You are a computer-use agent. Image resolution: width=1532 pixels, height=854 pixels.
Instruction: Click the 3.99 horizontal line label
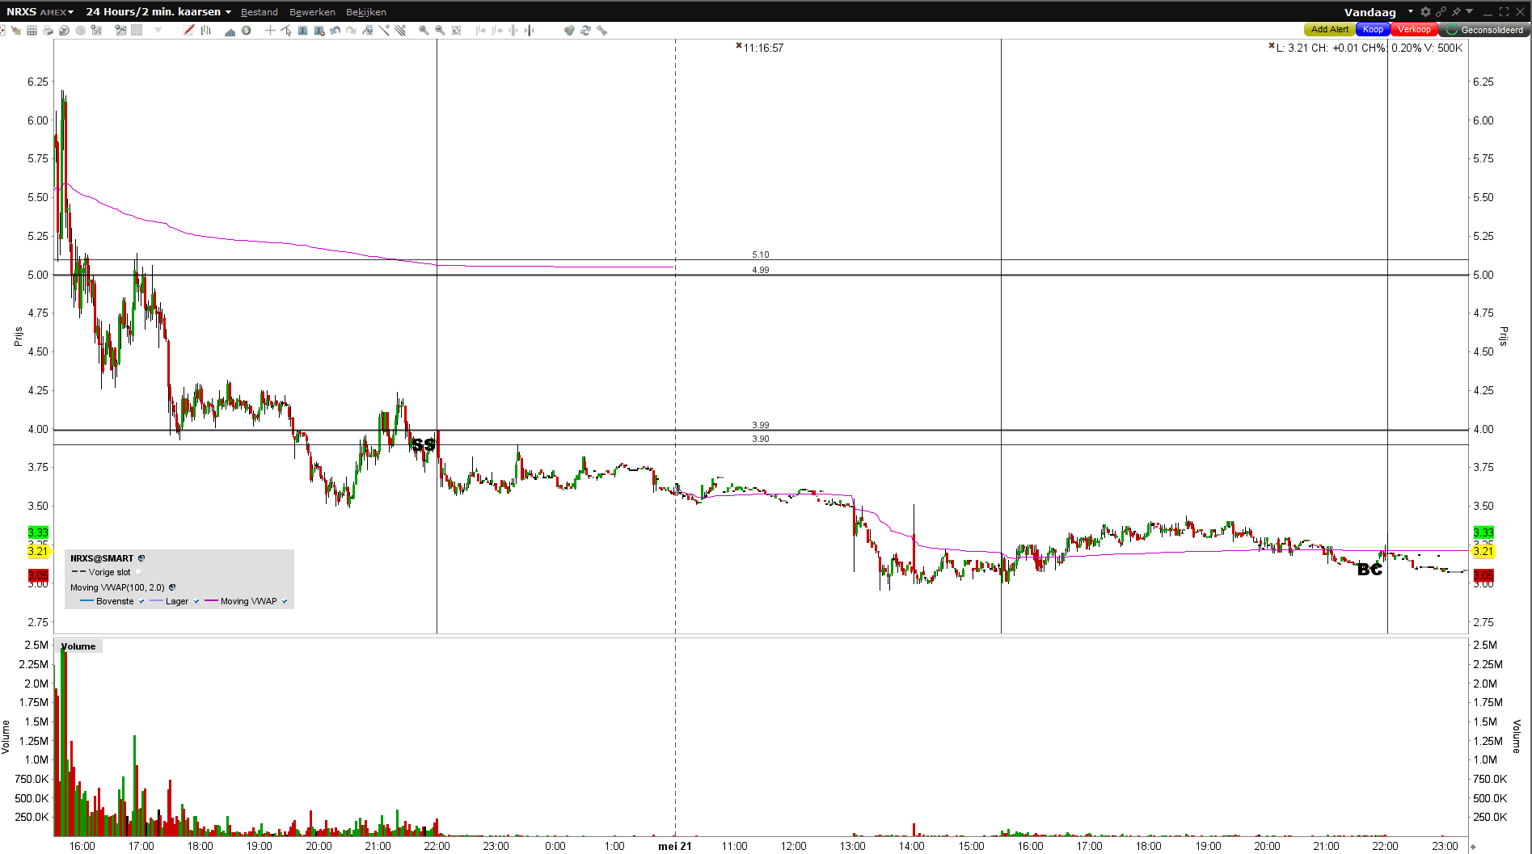click(x=761, y=425)
